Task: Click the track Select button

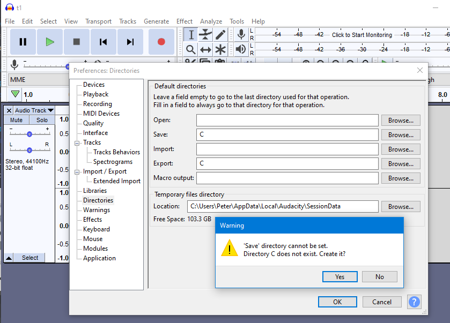Action: pos(30,258)
